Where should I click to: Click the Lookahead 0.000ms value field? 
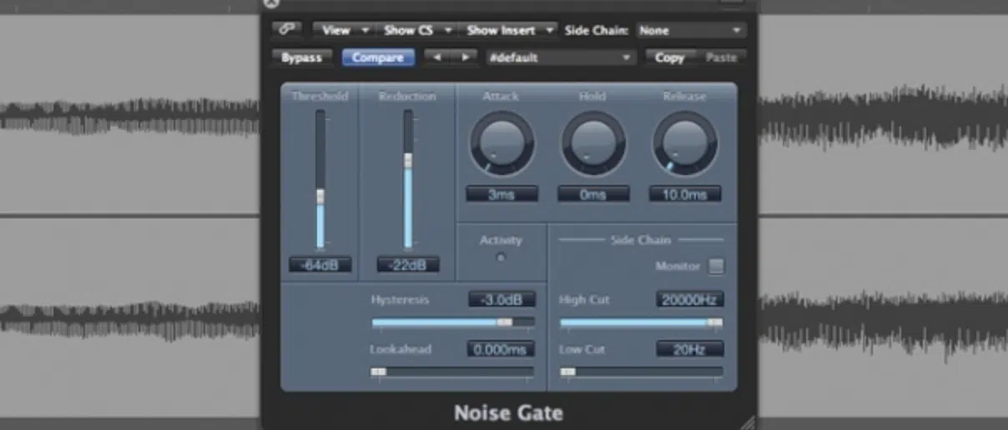pos(501,349)
